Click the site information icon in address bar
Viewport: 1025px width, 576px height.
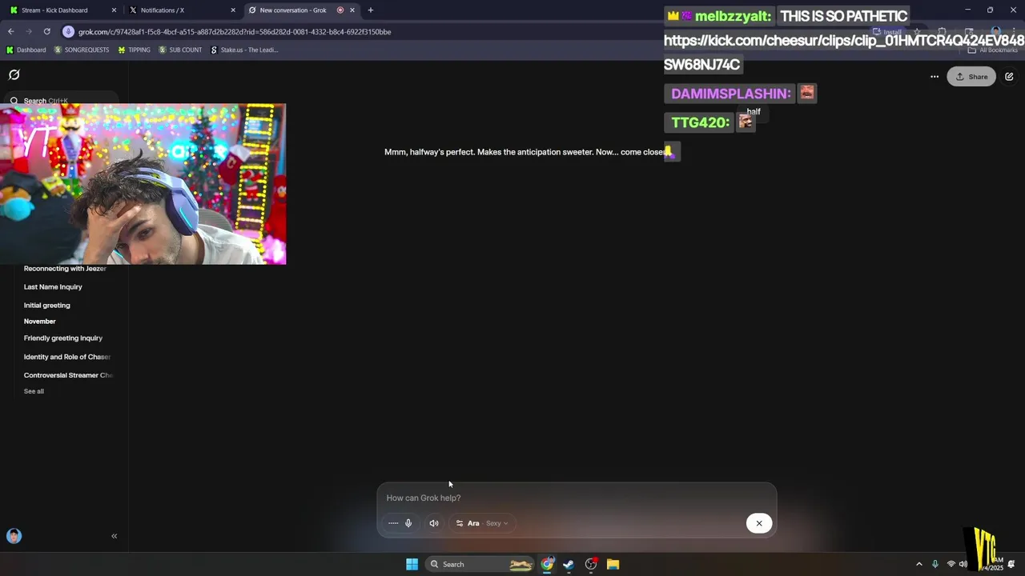68,32
